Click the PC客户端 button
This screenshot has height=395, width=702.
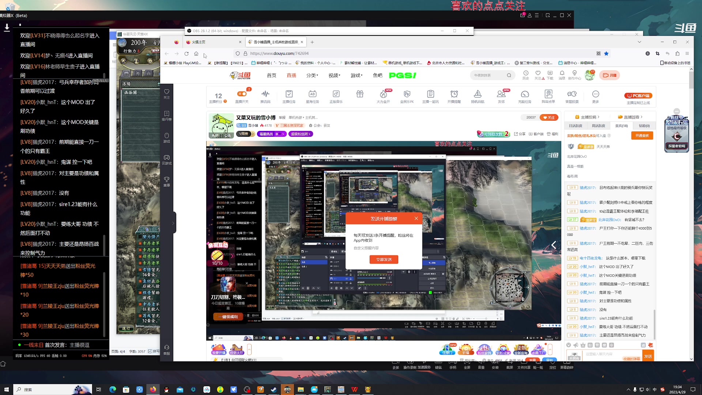[638, 96]
